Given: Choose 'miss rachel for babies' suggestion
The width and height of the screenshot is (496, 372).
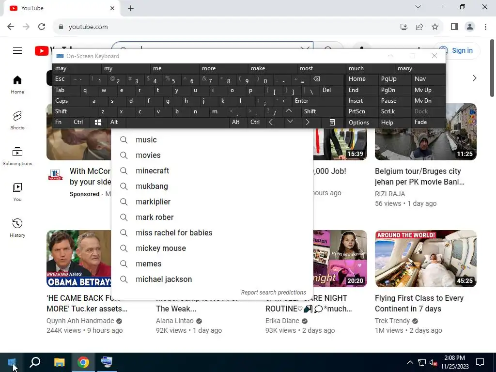Looking at the screenshot, I should coord(212,233).
